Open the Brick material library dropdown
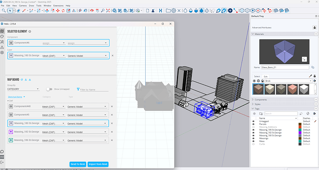319x170 pixels. 288,81
